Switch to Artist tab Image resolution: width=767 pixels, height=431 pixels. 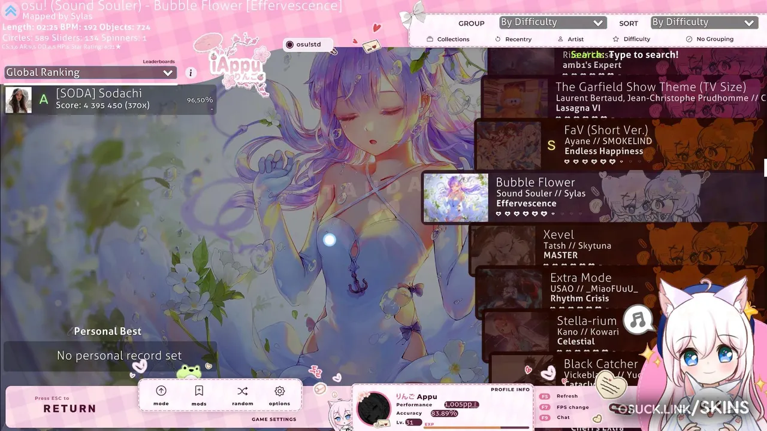tap(570, 39)
